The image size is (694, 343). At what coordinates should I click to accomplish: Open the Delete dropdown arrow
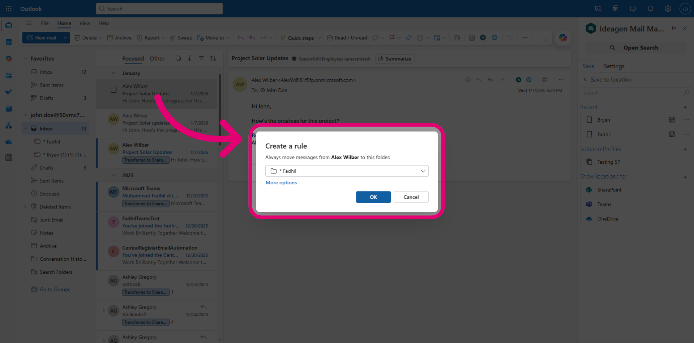[x=100, y=38]
